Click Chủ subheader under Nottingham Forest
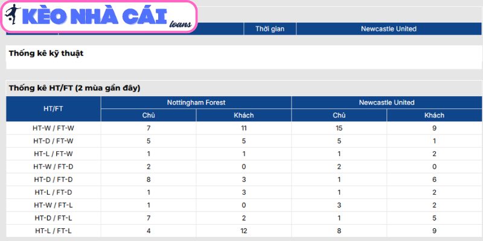This screenshot has width=483, height=241. pyautogui.click(x=149, y=115)
